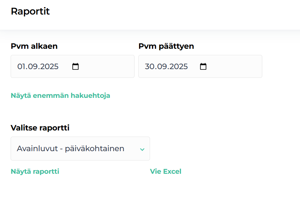Select the day '30' in end date

[149, 67]
